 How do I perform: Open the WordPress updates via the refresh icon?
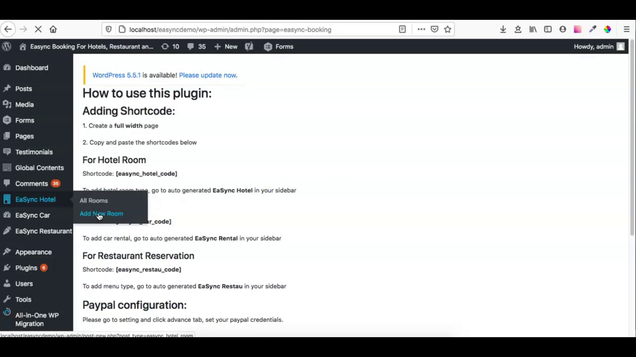click(x=166, y=47)
